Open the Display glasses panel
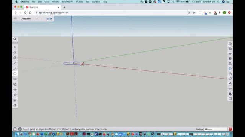 click(230, 89)
